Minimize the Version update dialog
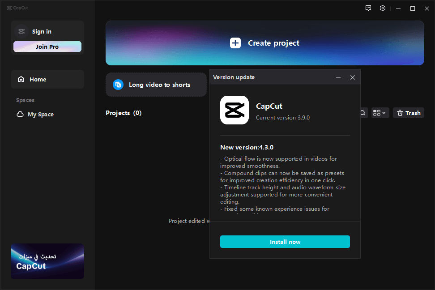 click(338, 77)
